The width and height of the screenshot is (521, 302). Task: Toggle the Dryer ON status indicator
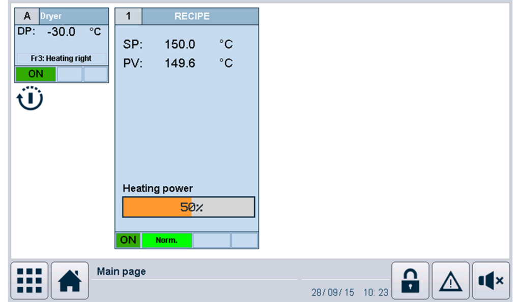point(35,74)
